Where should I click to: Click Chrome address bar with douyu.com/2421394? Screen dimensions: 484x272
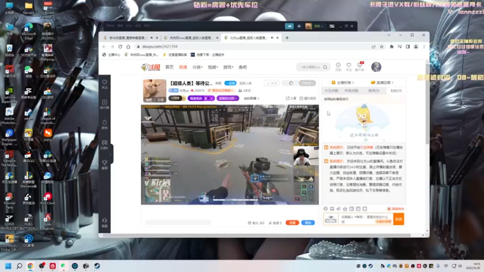(x=252, y=47)
